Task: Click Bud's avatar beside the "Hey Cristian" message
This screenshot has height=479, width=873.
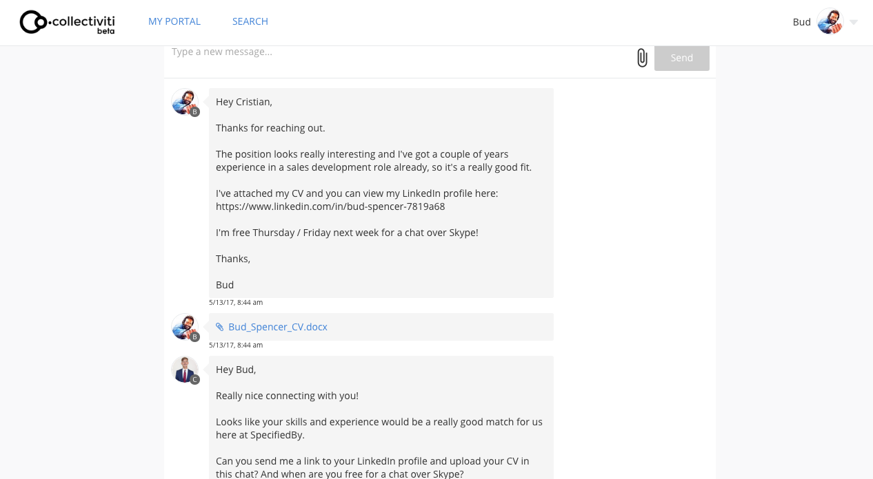Action: click(184, 101)
